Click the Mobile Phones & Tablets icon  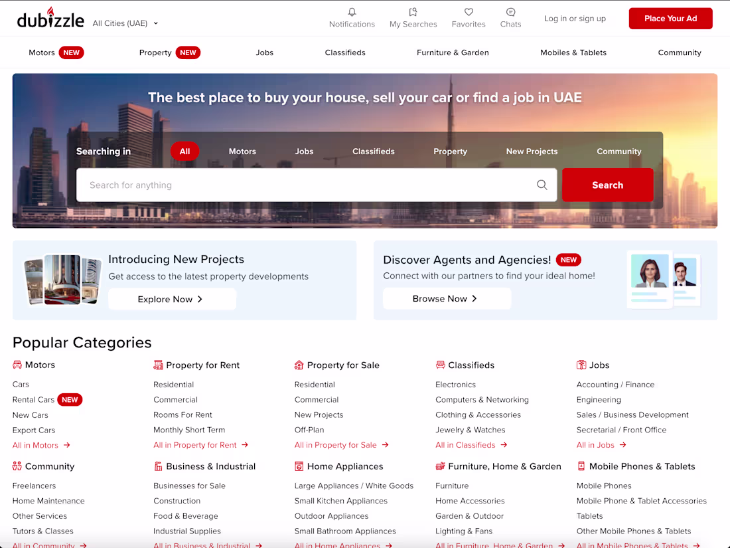pyautogui.click(x=582, y=466)
